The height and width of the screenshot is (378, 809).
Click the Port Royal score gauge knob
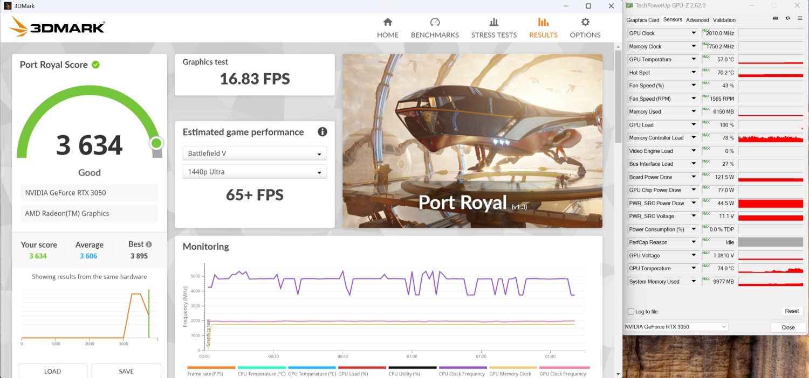156,143
